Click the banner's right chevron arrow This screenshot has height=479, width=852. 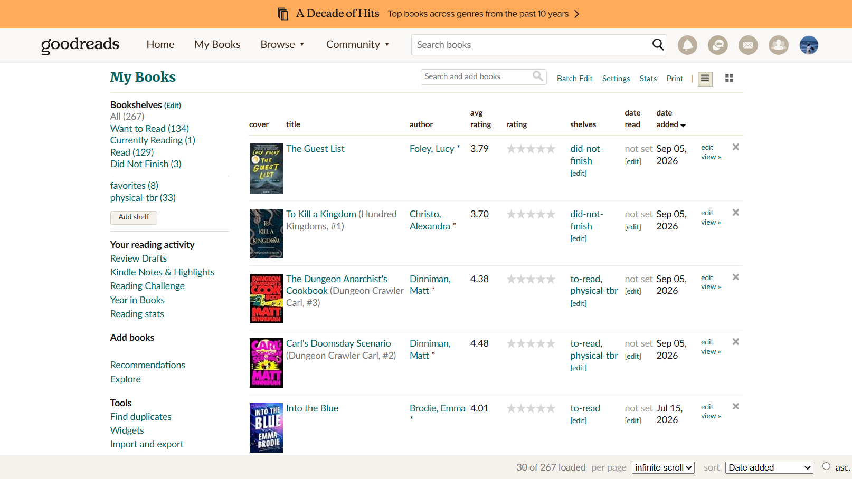tap(576, 14)
